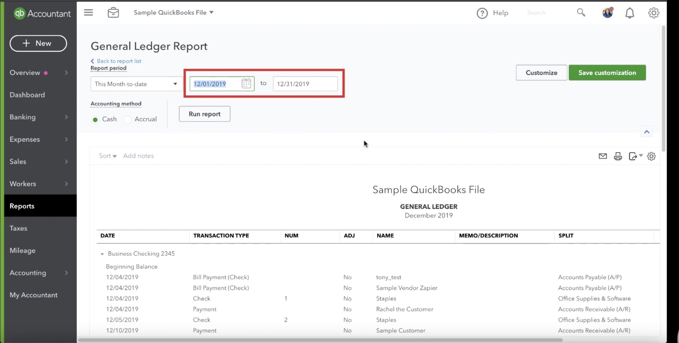Expand the Sales submenu arrow

[66, 162]
